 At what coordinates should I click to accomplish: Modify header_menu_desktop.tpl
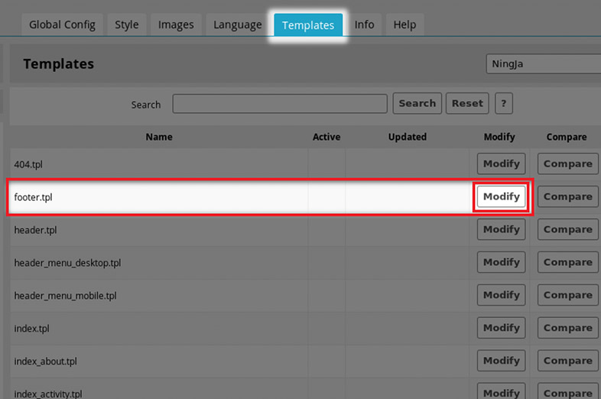click(x=502, y=262)
